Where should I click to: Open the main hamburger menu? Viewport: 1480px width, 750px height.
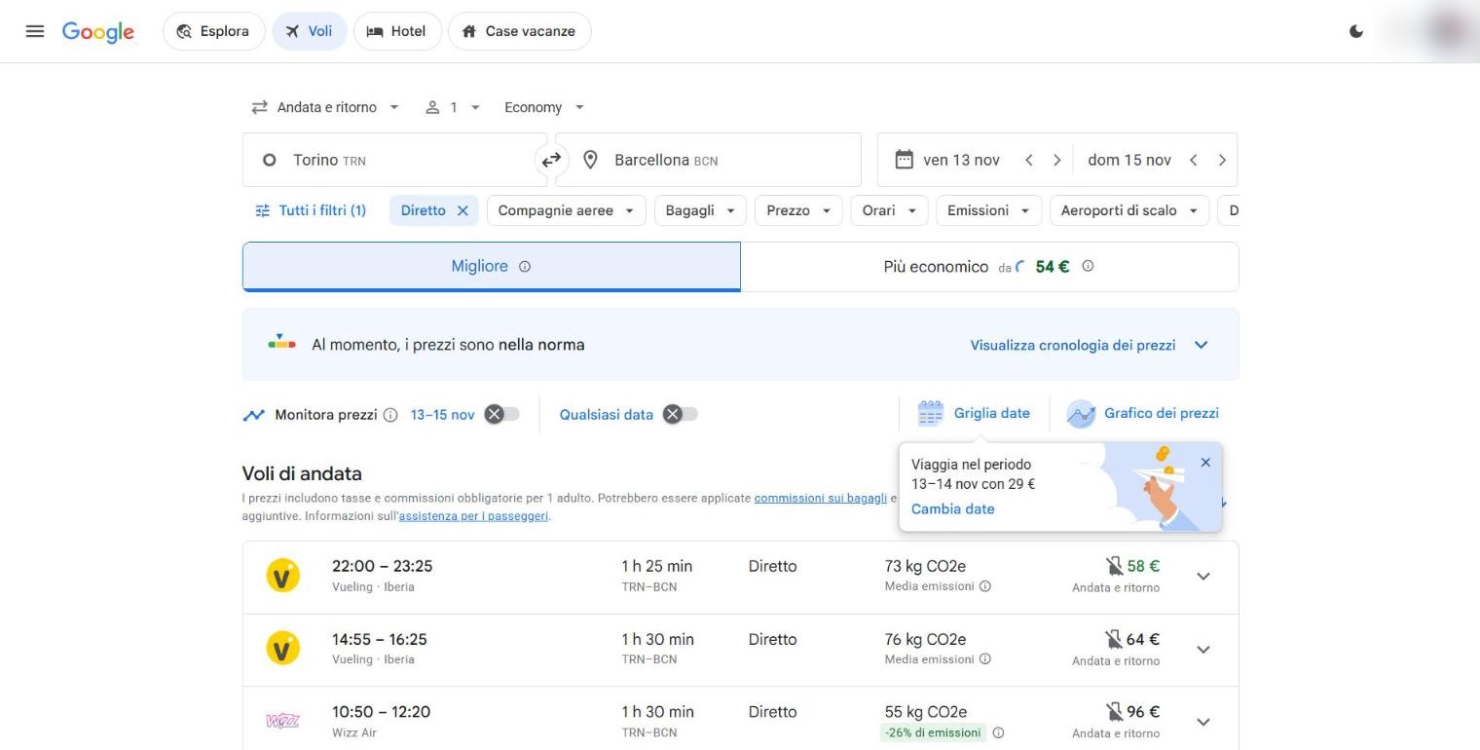pos(35,31)
